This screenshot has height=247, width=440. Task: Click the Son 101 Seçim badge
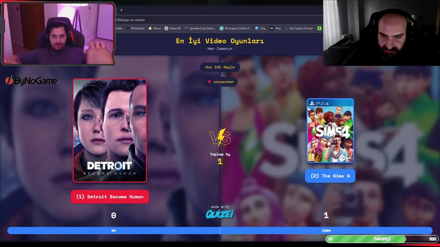[220, 67]
